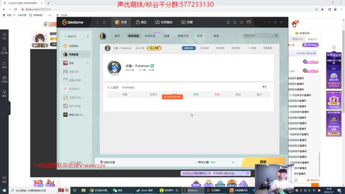The height and width of the screenshot is (194, 345).
Task: Click the magnifier search icon
Action: [276, 36]
